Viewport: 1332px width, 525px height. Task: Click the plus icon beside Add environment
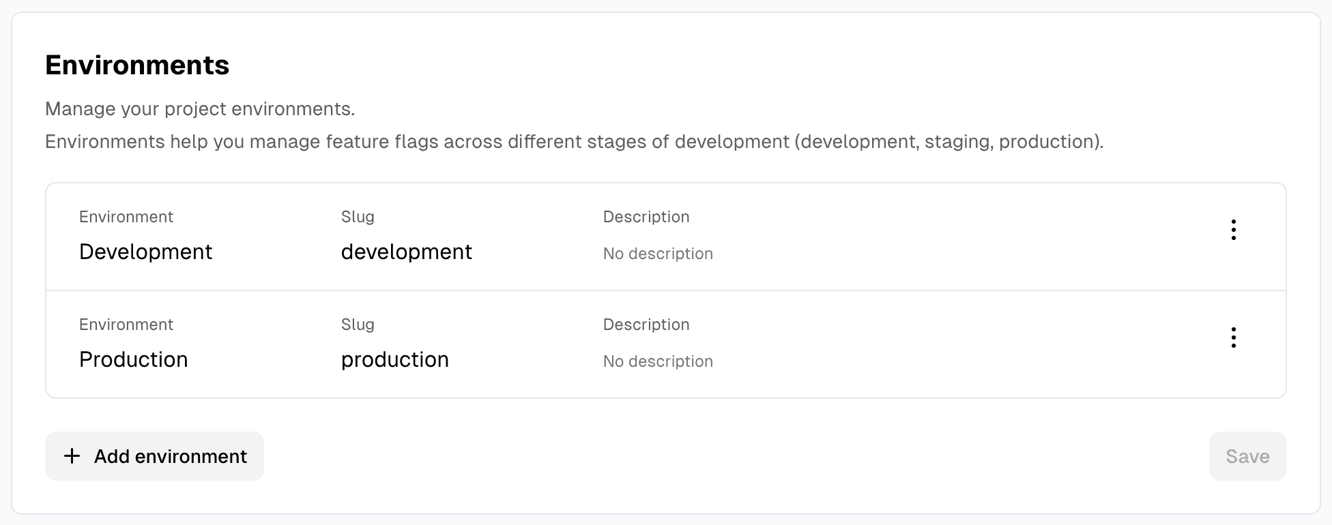72,456
